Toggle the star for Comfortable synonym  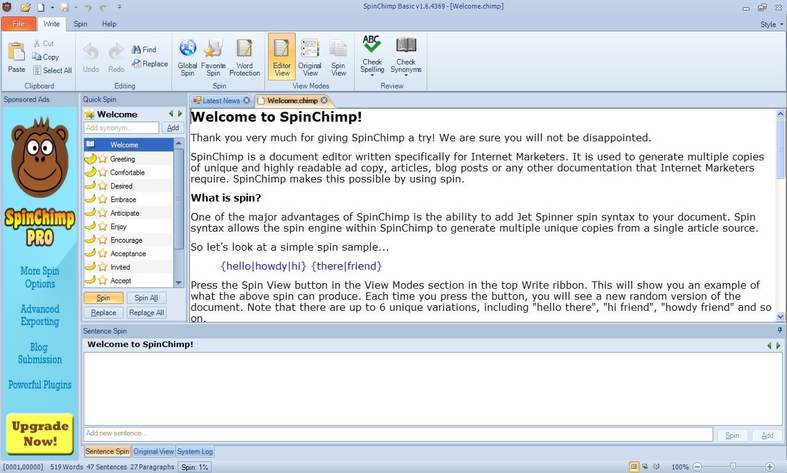click(x=103, y=173)
